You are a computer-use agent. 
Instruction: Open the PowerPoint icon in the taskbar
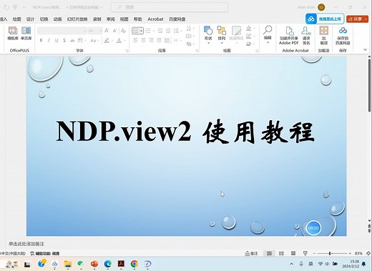[x=94, y=264]
